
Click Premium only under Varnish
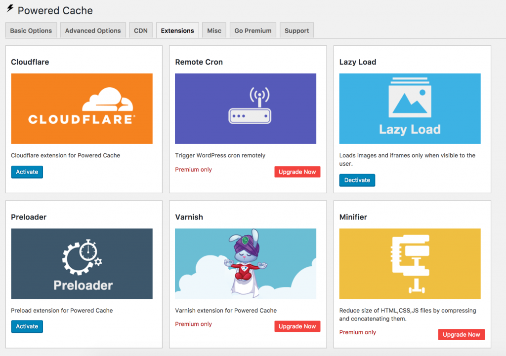tap(194, 324)
